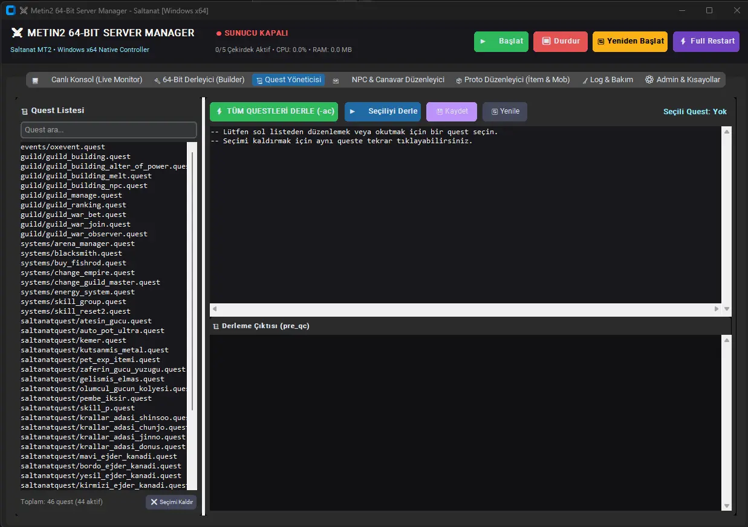Click the quest list vertical scrollbar
This screenshot has width=748, height=527.
click(x=192, y=315)
